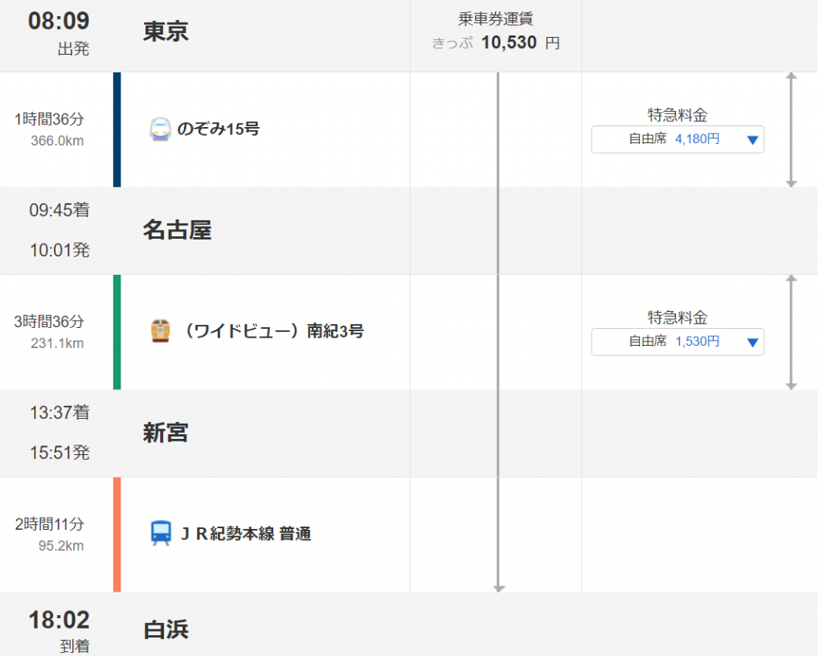Click the blue arrow on the 1,530円 dropdown
Image resolution: width=823 pixels, height=656 pixels.
tap(752, 342)
